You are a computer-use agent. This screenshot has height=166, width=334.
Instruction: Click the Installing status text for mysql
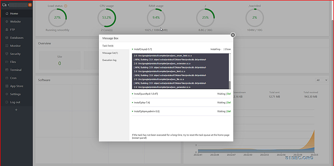216,49
